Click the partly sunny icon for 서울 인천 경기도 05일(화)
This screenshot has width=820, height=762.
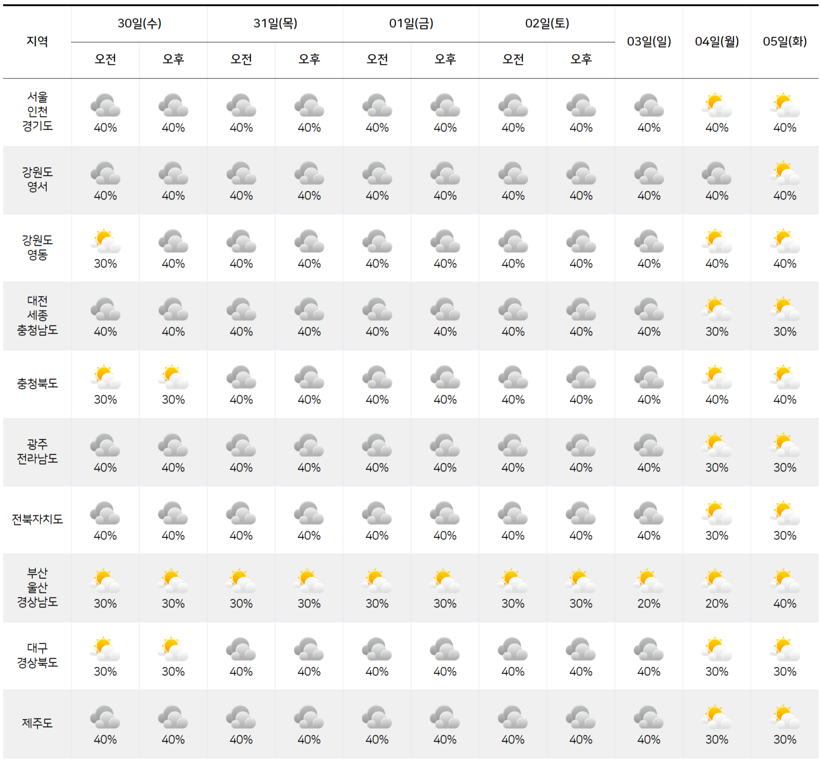pyautogui.click(x=785, y=105)
